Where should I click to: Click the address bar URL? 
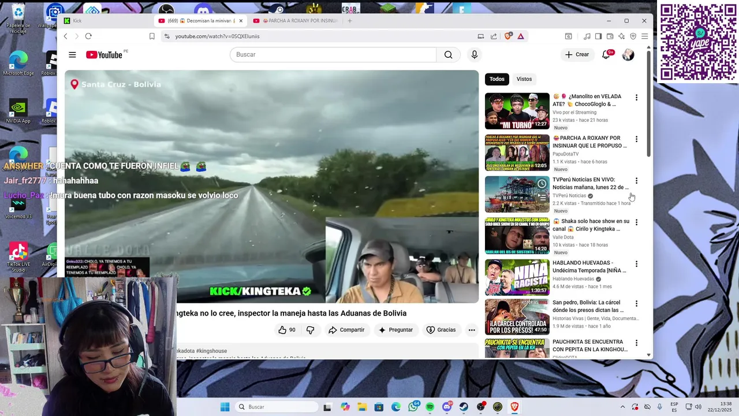[x=217, y=36]
